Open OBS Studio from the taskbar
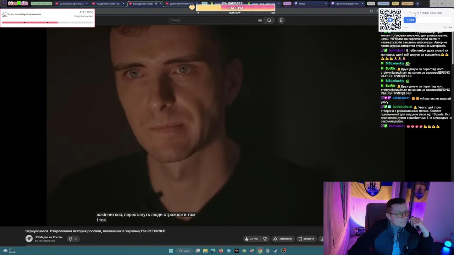 (x=283, y=251)
